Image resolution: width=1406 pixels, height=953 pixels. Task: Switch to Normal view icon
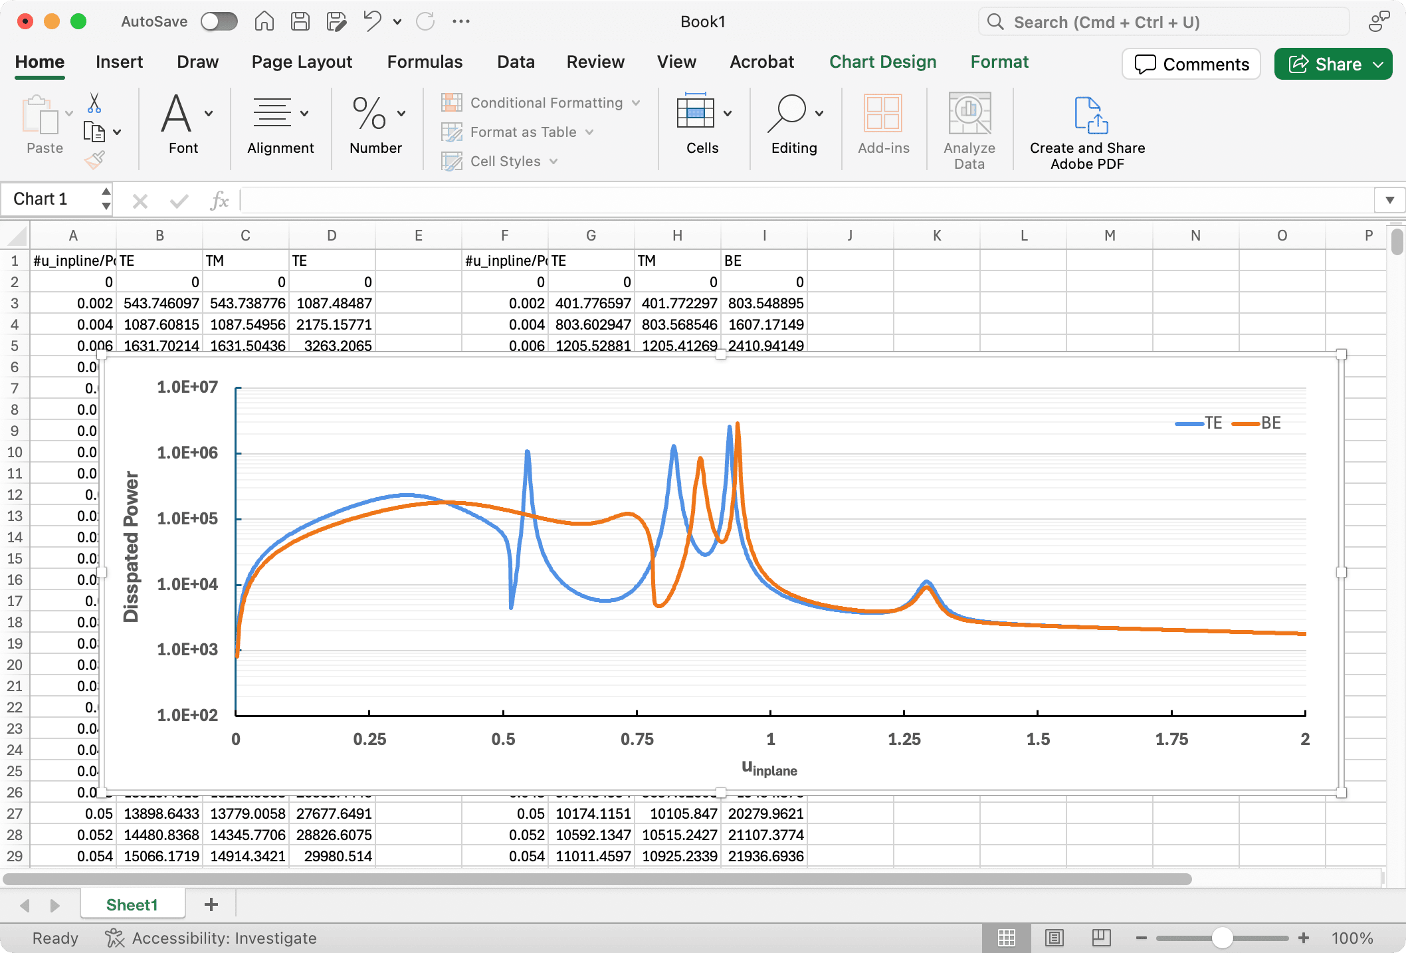tap(1007, 938)
